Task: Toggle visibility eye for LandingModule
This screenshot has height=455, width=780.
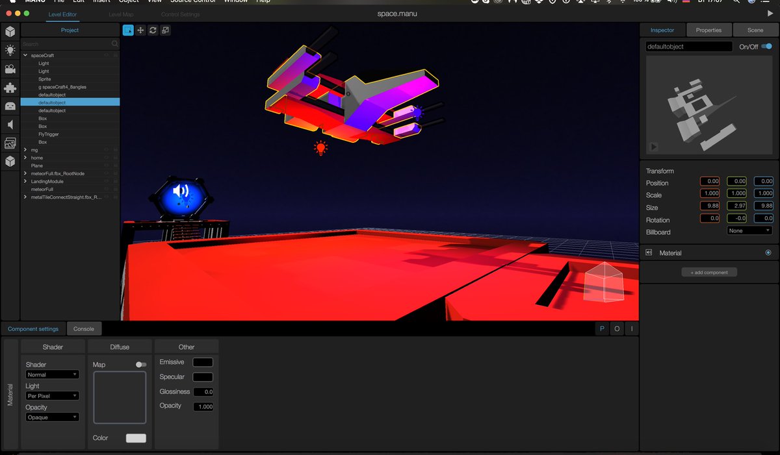Action: [106, 181]
